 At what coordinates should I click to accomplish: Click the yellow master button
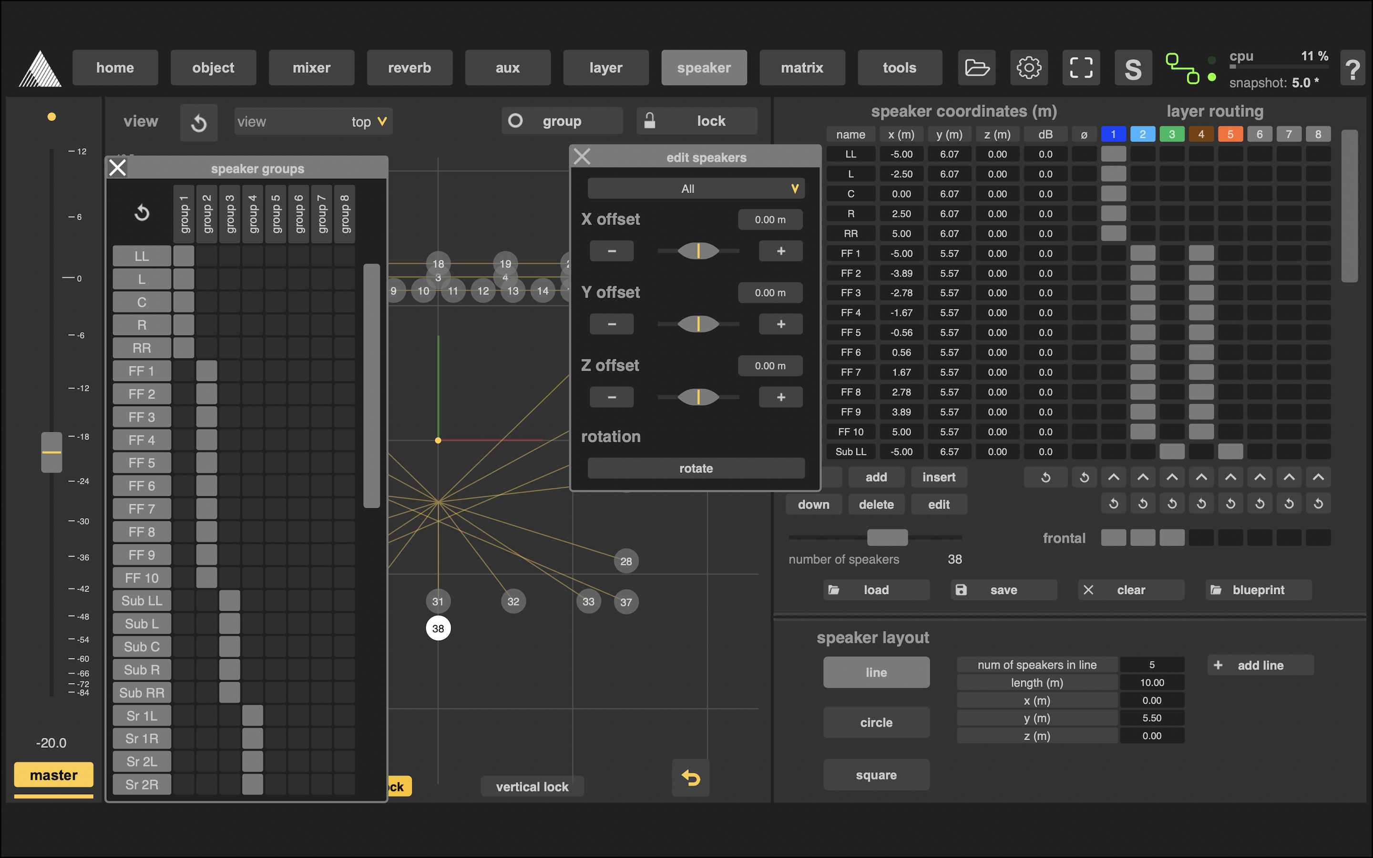click(54, 775)
